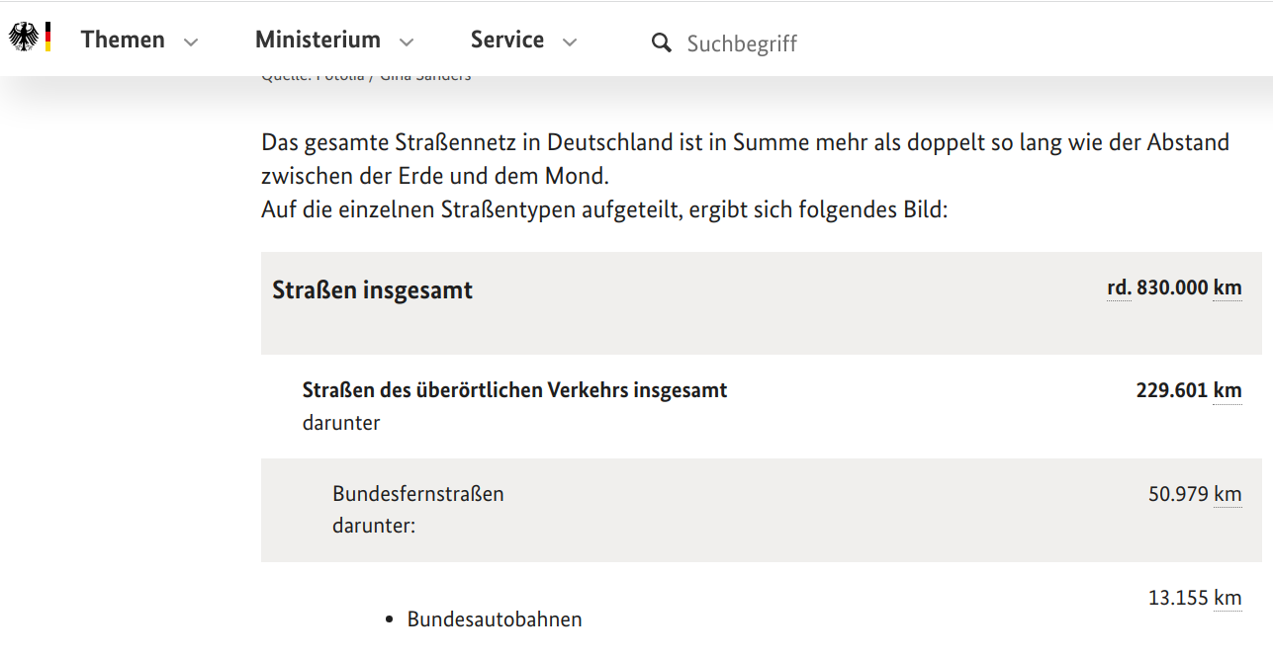Click the "rd." abbreviation before 830.000

pyautogui.click(x=1119, y=288)
